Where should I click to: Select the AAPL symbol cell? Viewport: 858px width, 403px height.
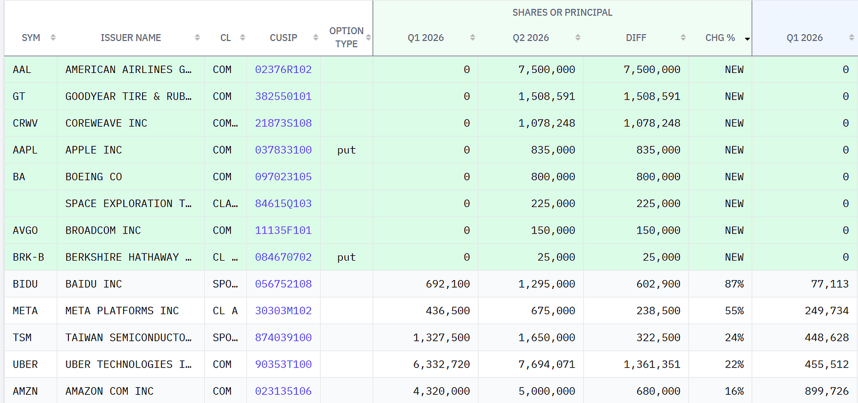click(31, 150)
